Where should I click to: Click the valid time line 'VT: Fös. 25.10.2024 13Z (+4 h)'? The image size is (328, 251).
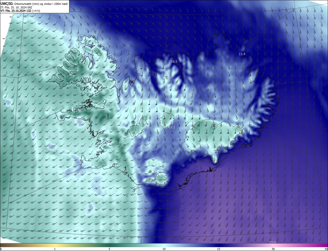click(20, 11)
